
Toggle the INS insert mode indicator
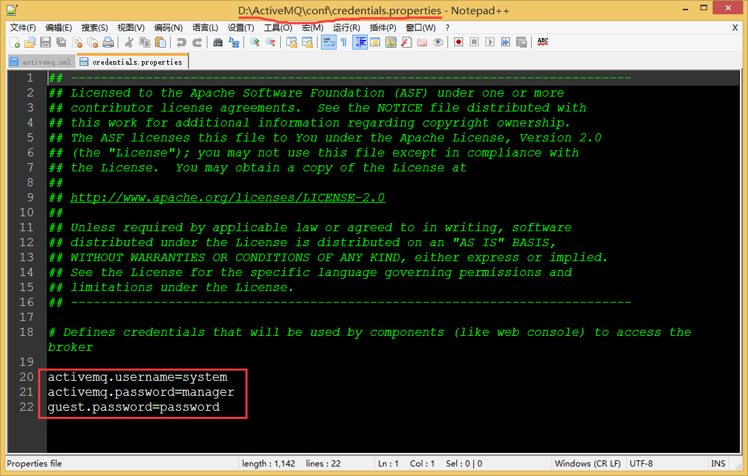point(718,464)
